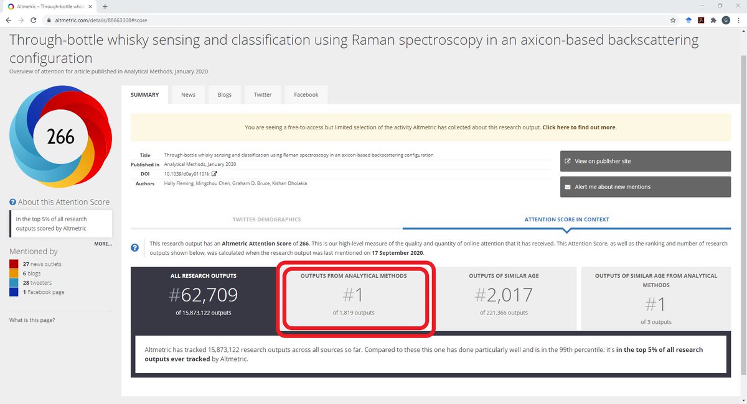This screenshot has height=404, width=747.
Task: Reload the Altmetric page
Action: [x=34, y=20]
